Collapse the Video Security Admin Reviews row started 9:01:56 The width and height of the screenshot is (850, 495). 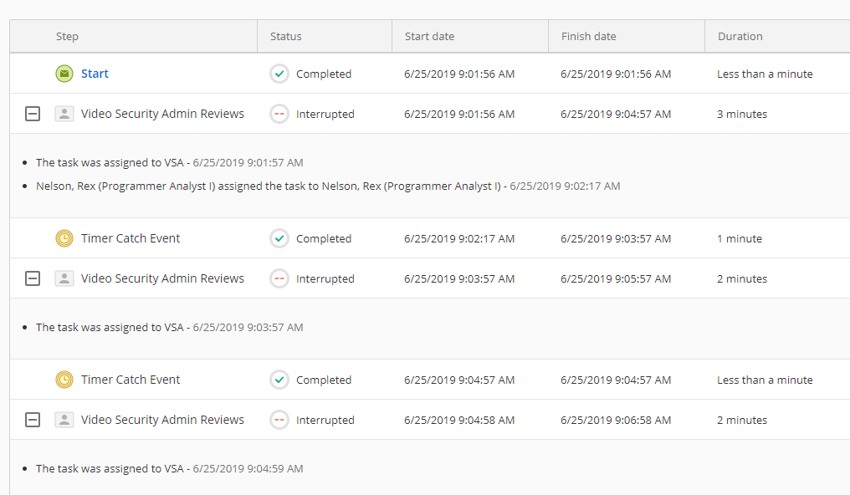coord(33,114)
